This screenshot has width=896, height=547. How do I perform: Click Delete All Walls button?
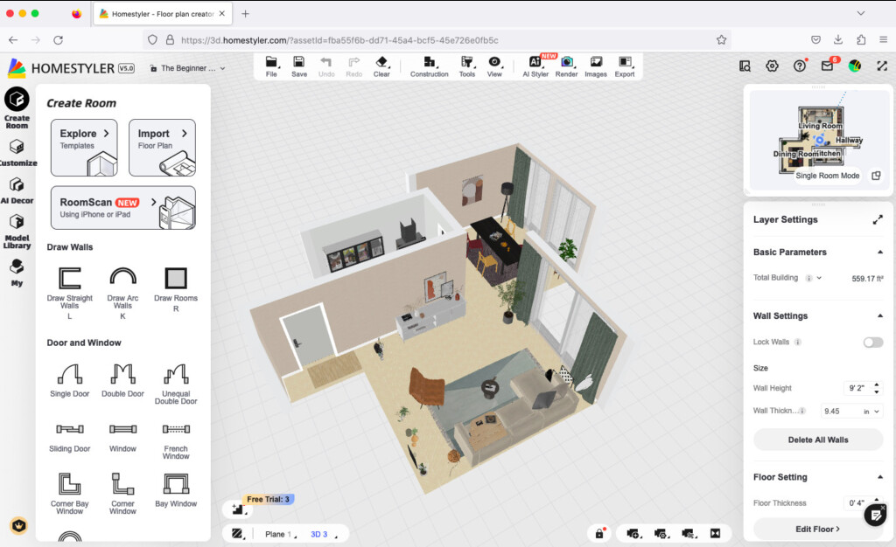pyautogui.click(x=818, y=440)
